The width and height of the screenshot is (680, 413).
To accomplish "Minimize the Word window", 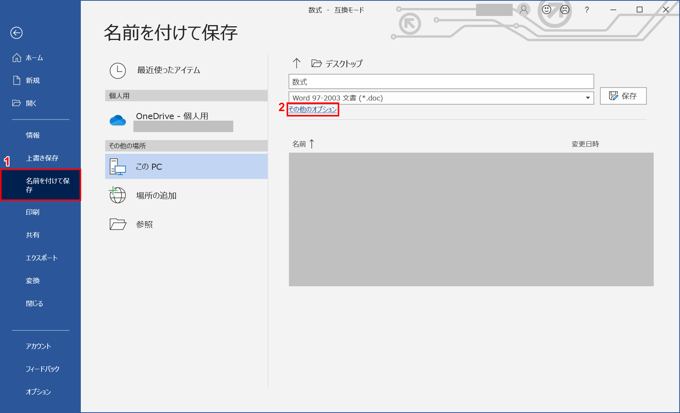I will (x=613, y=10).
